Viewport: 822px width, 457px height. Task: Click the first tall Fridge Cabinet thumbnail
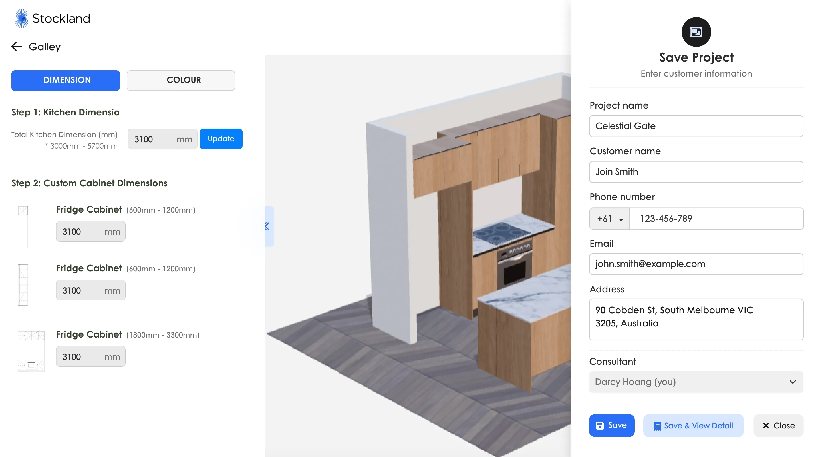coord(23,227)
